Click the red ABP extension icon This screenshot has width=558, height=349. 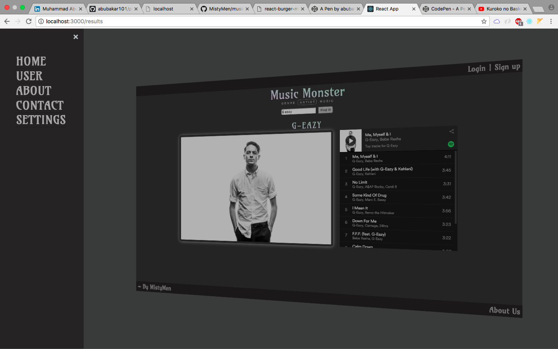pos(518,22)
